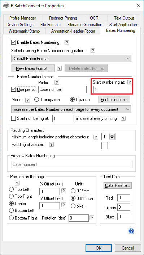Toggle the Use prefix checkbox

coord(13,89)
